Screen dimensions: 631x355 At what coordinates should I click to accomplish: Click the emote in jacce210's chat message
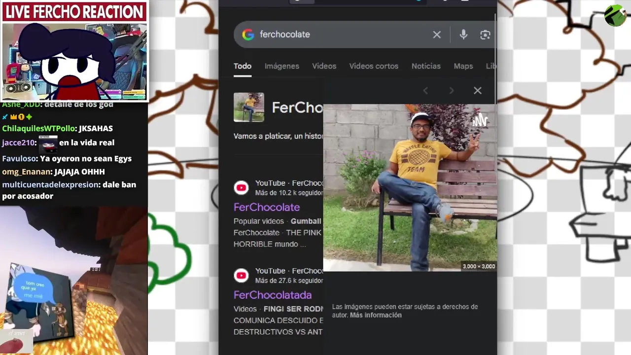point(48,143)
